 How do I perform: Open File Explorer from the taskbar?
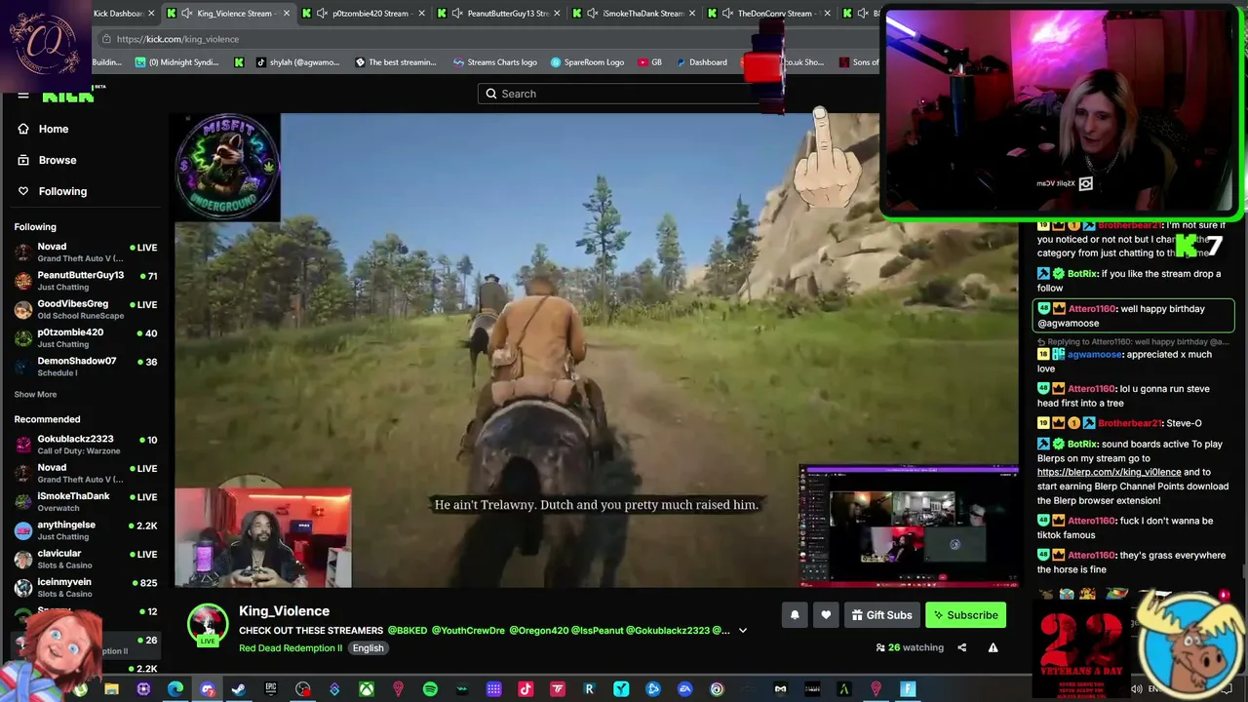(111, 690)
